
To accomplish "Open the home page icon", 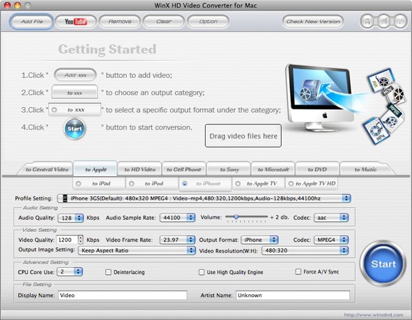I will pyautogui.click(x=384, y=22).
